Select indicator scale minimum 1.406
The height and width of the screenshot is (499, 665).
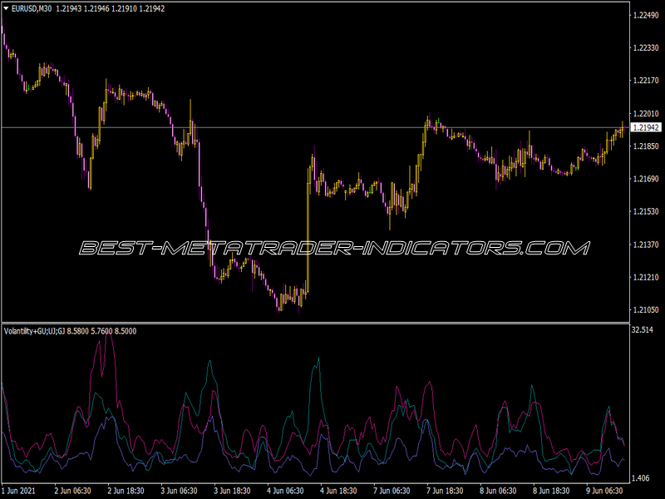(x=640, y=478)
